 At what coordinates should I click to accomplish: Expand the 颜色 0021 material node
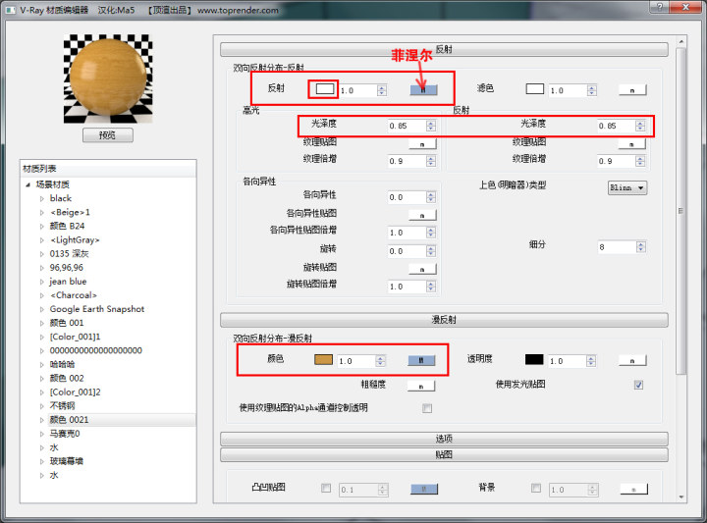pyautogui.click(x=42, y=420)
